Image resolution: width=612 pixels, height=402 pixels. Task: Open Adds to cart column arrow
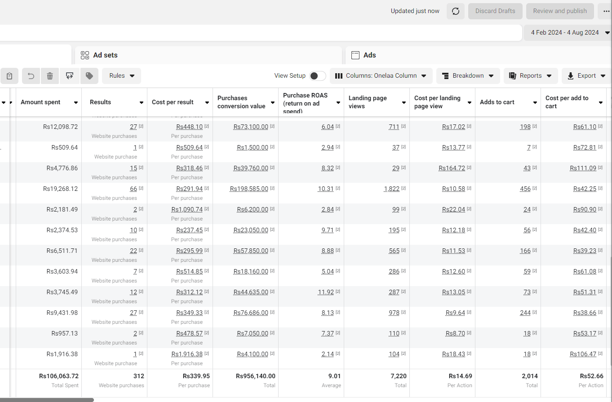pos(535,102)
